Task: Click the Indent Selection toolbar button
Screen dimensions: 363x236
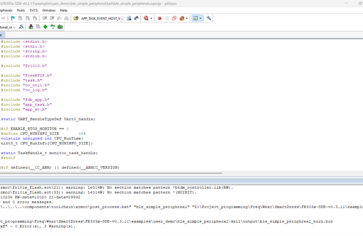Action: (45, 18)
